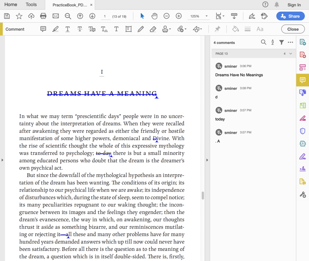The image size is (309, 261).
Task: Toggle the comments filter
Action: pos(281,42)
